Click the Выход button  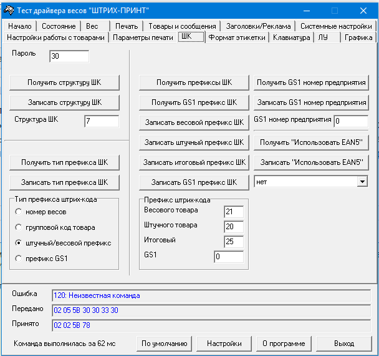(x=344, y=344)
